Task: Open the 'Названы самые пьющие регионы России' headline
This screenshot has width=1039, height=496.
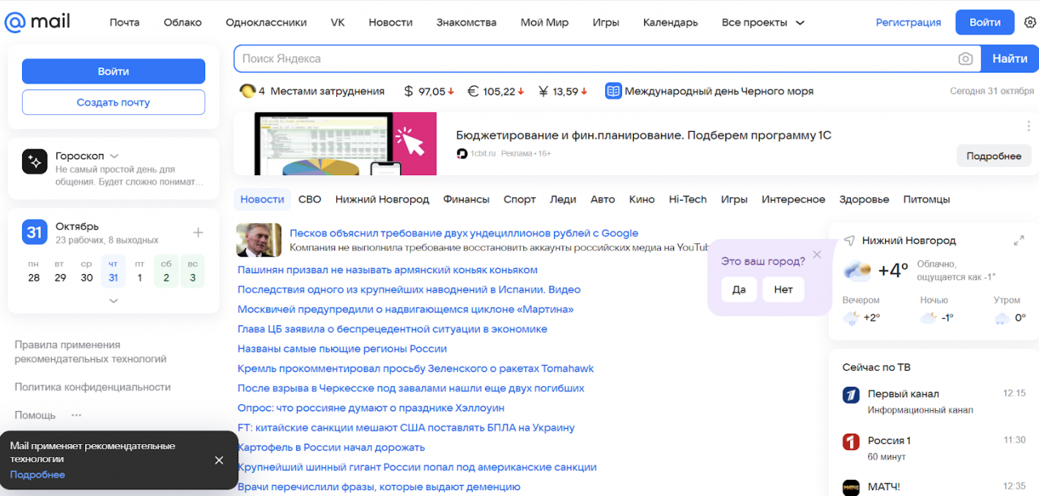Action: point(342,349)
